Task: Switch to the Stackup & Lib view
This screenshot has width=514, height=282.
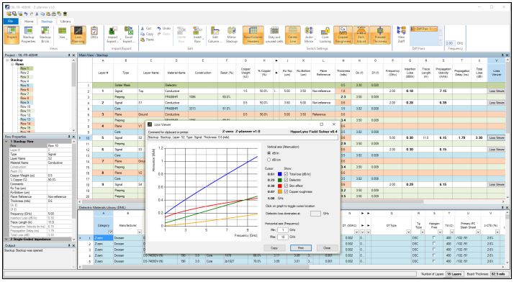Action: (x=45, y=35)
